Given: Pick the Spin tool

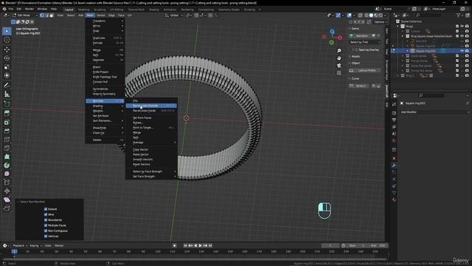Looking at the screenshot, I should point(7,166).
